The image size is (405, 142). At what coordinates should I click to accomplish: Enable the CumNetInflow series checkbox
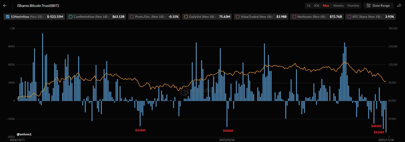[x=70, y=16]
